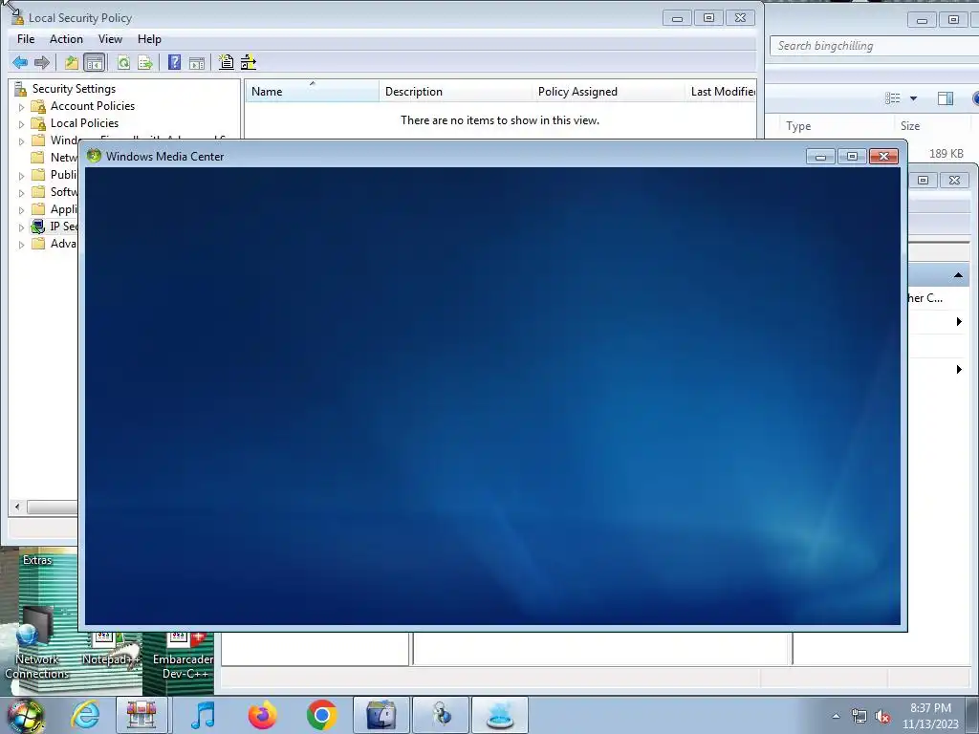Select Account Policies in the tree
Image resolution: width=979 pixels, height=734 pixels.
tap(93, 105)
